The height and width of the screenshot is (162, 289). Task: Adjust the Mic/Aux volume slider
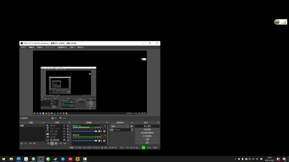tap(85, 131)
